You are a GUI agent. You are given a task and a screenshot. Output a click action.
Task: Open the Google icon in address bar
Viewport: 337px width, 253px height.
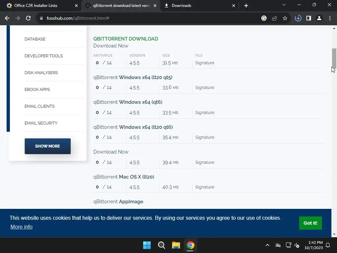pyautogui.click(x=264, y=18)
